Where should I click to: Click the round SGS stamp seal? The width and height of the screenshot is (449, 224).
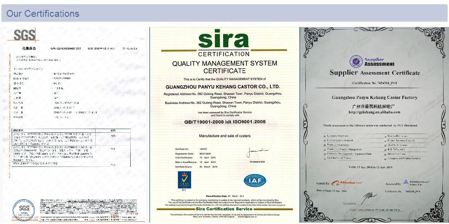coord(24,210)
